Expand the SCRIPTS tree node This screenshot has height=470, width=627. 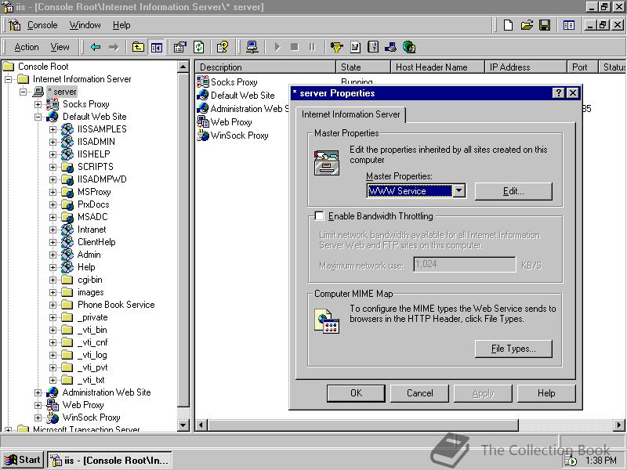(53, 167)
